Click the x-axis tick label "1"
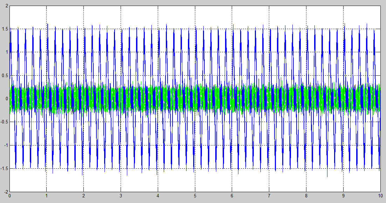The height and width of the screenshot is (203, 386). pyautogui.click(x=47, y=196)
